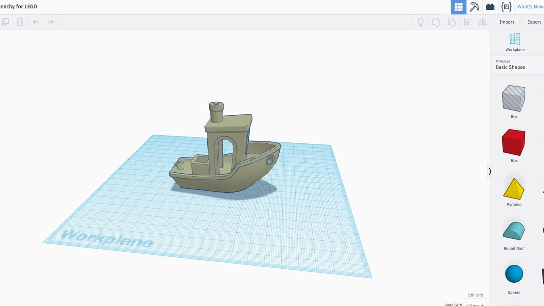Switch to Bricks view with the LEGO icon
This screenshot has width=544, height=306.
490,7
